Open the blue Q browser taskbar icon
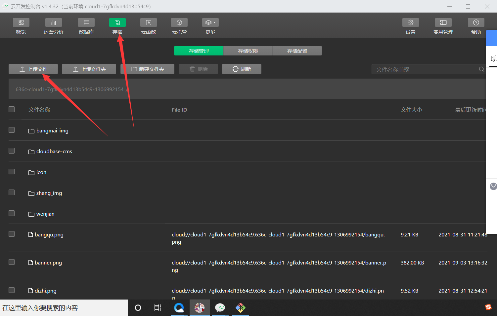497x316 pixels. tap(179, 308)
